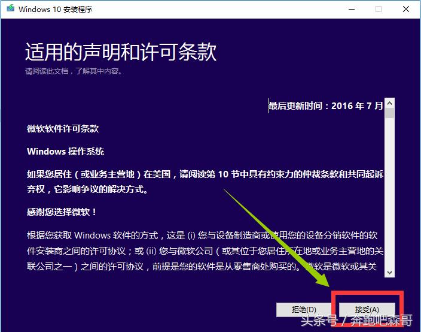Click the line Windows 操作系统
This screenshot has height=332, width=421.
66,152
